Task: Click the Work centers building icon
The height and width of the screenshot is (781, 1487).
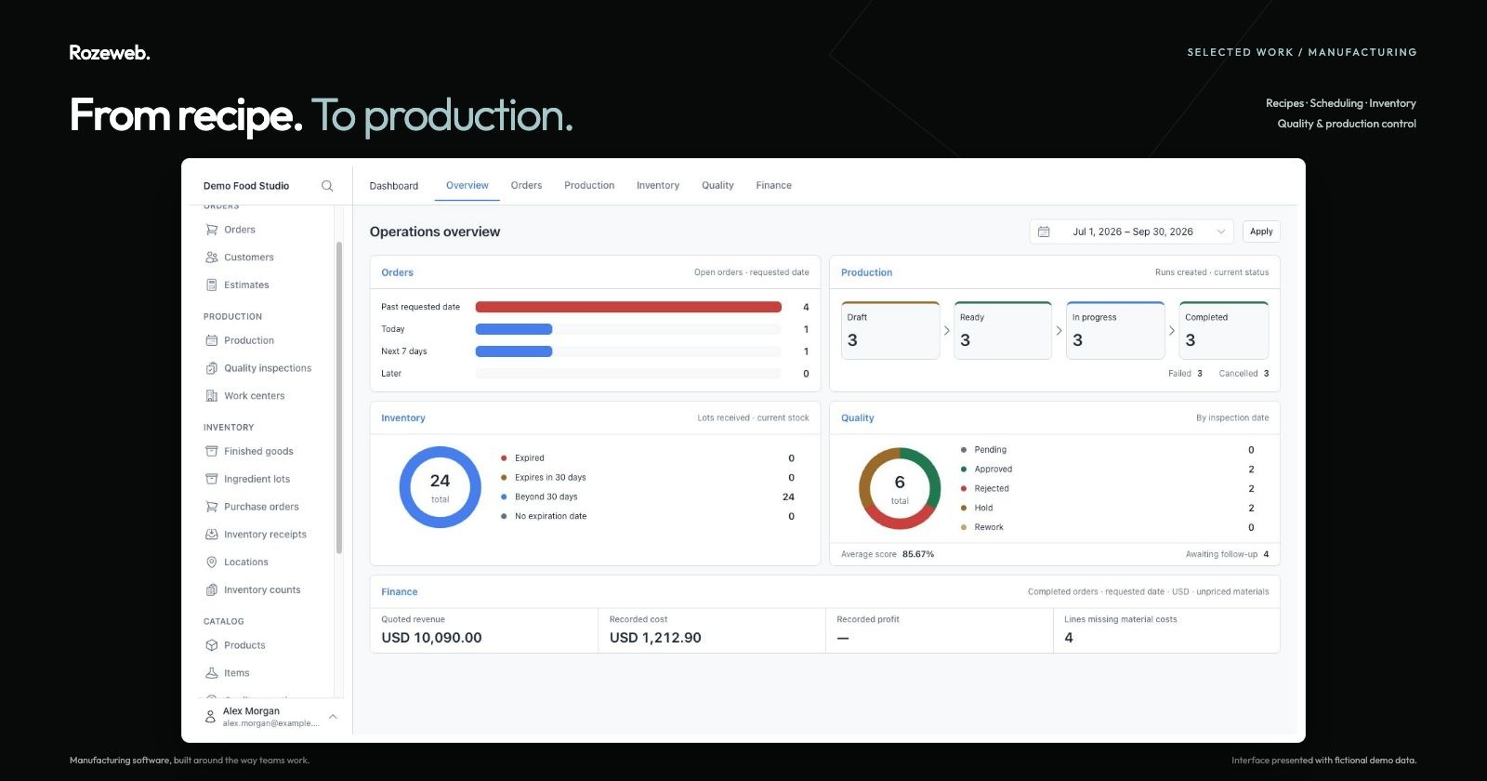Action: (x=212, y=396)
